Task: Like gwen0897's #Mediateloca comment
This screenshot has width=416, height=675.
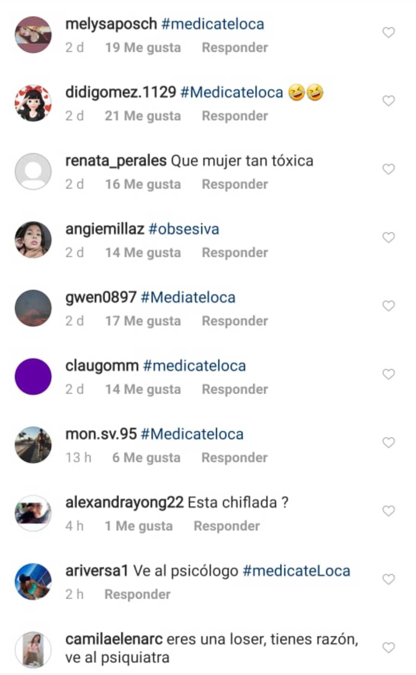Action: coord(388,306)
